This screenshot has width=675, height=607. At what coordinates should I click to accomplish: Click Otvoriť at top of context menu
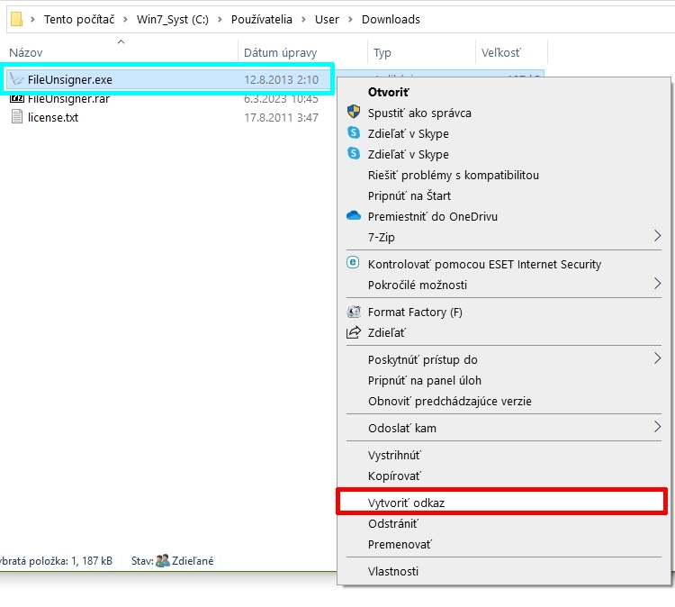[388, 92]
